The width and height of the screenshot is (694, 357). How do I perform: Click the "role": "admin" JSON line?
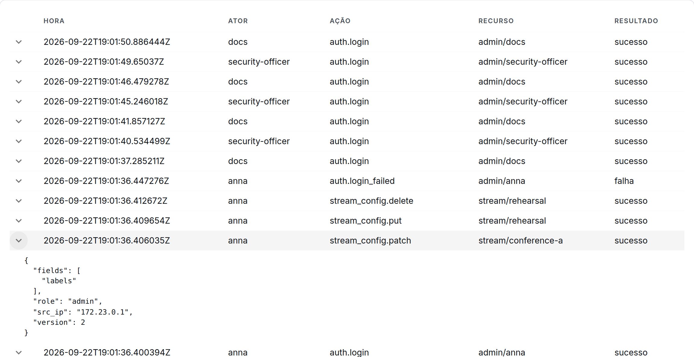[68, 301]
